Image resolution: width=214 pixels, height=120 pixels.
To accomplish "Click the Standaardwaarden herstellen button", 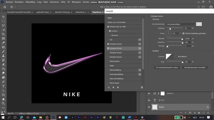I will point(195,68).
